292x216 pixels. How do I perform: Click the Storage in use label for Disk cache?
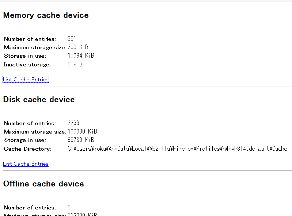(25, 140)
